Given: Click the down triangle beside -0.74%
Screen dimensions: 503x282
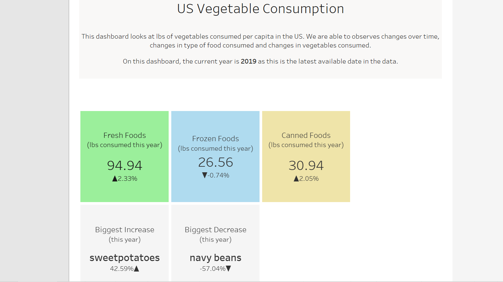Looking at the screenshot, I should click(x=205, y=175).
